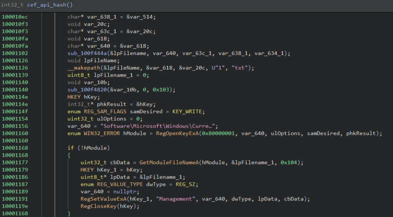Image resolution: width=393 pixels, height=217 pixels.
Task: Select &var_514 in the var_638_1 assignment
Action: point(140,17)
